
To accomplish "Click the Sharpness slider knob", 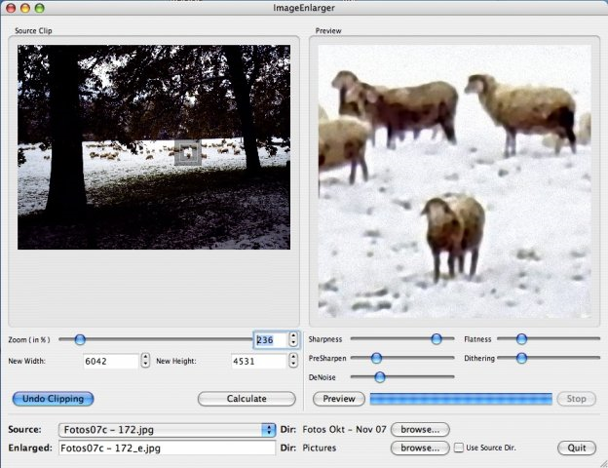I will [437, 339].
